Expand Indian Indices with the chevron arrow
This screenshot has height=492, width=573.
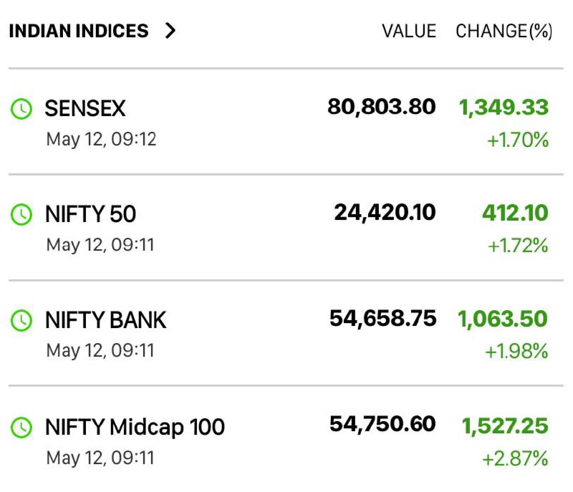click(170, 30)
